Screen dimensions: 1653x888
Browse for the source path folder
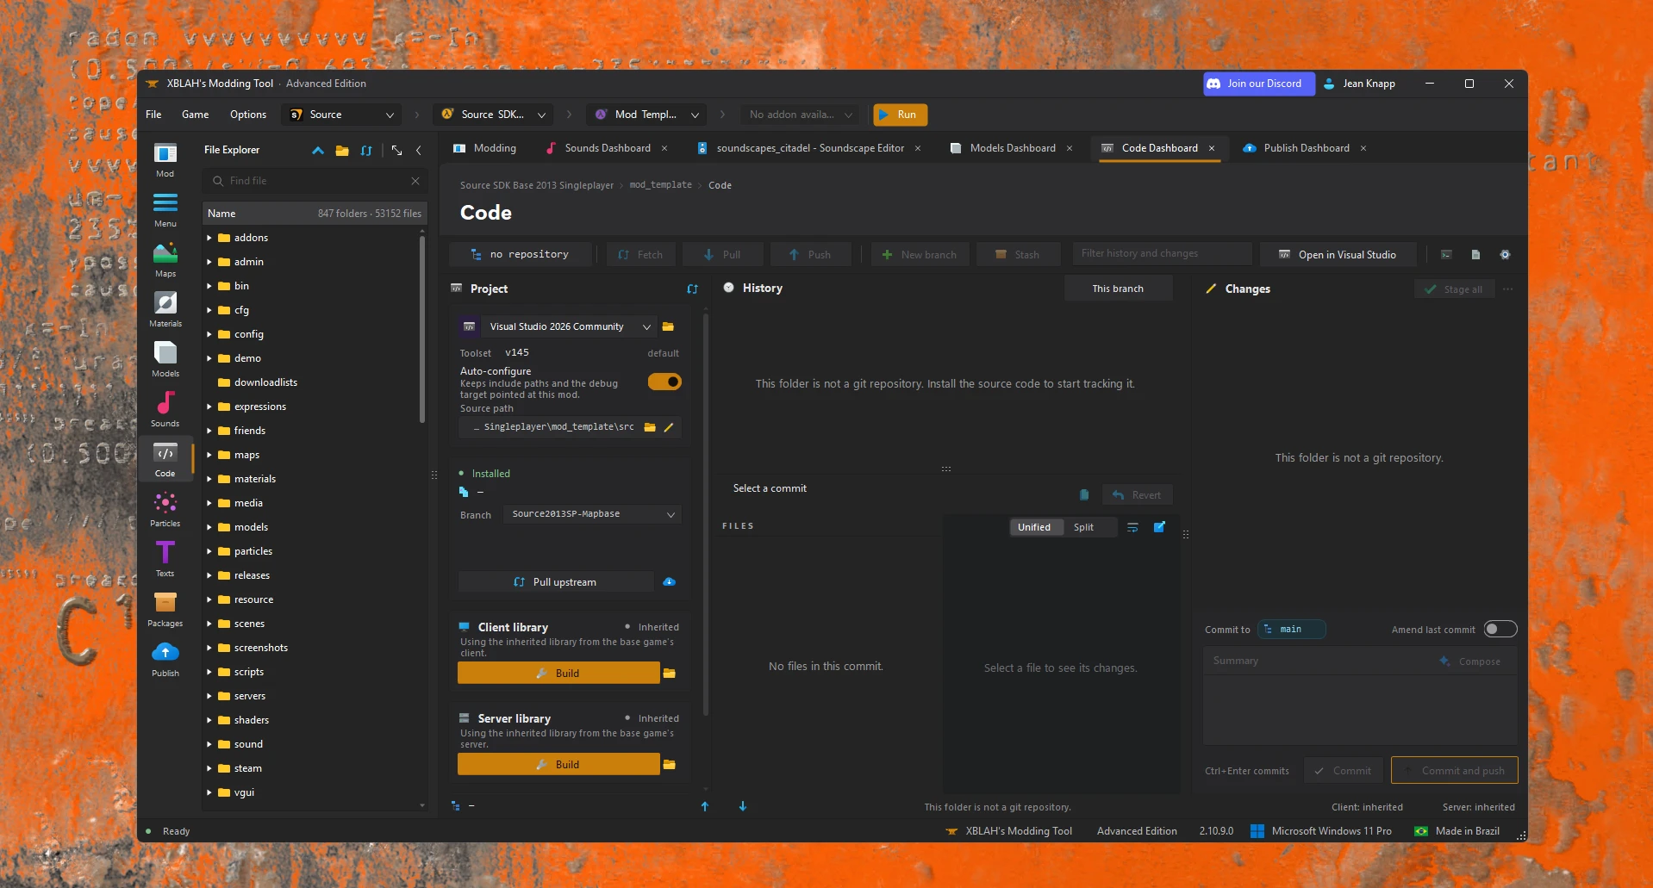point(650,427)
